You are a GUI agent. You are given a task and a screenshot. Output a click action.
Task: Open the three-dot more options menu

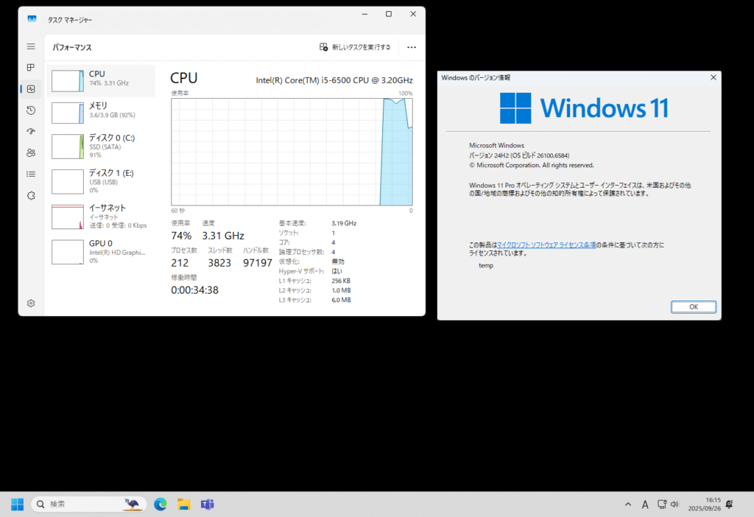[x=412, y=47]
